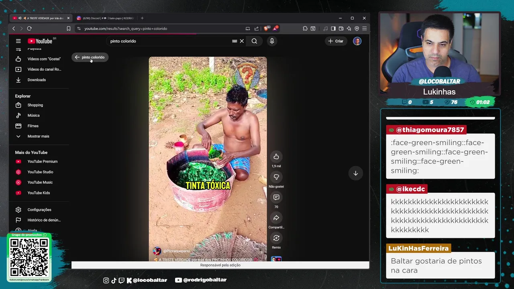The width and height of the screenshot is (514, 289).
Task: Toggle the browser sidebar panel icon
Action: tap(333, 28)
